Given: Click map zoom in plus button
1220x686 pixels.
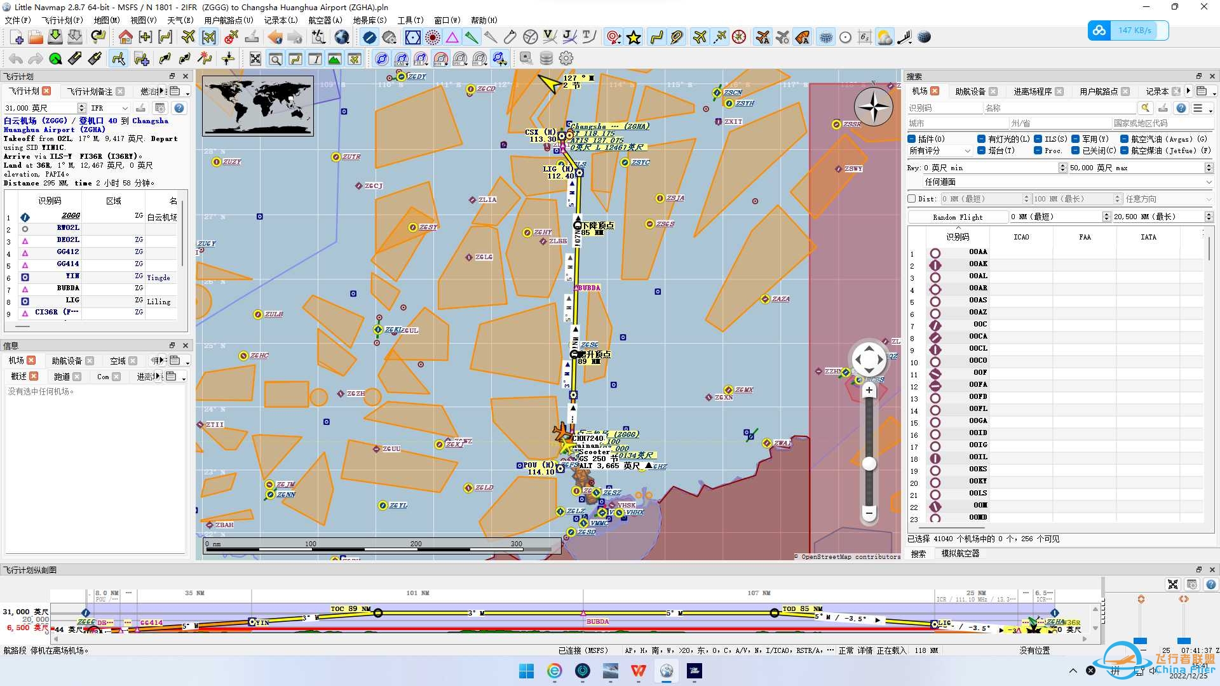Looking at the screenshot, I should click(x=869, y=391).
